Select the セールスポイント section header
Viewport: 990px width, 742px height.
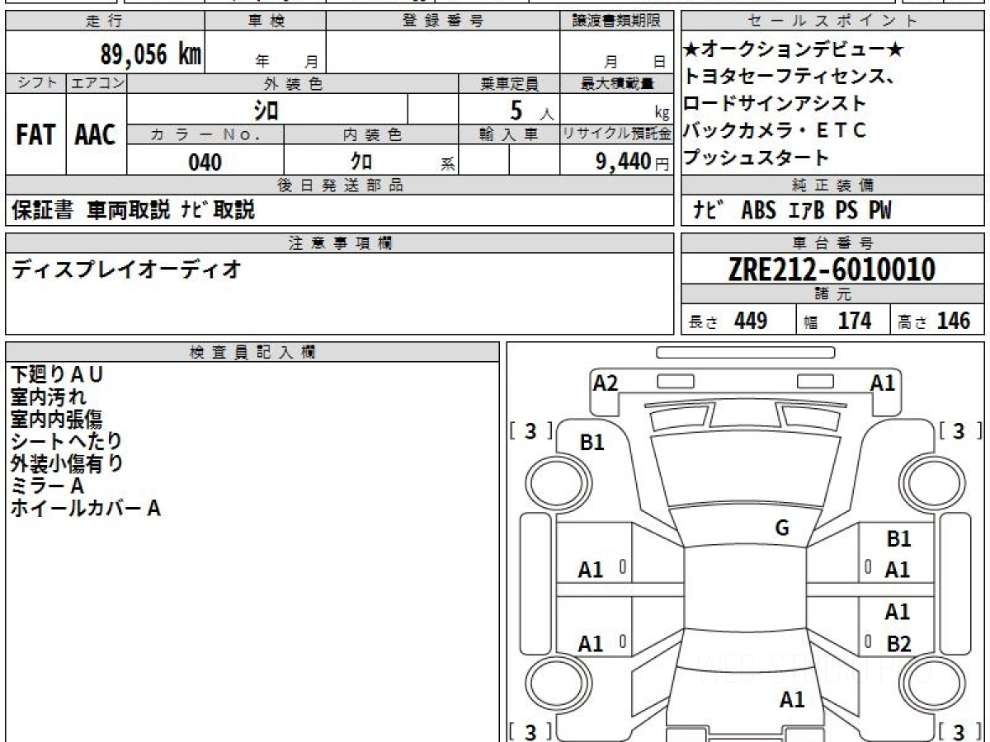[833, 21]
